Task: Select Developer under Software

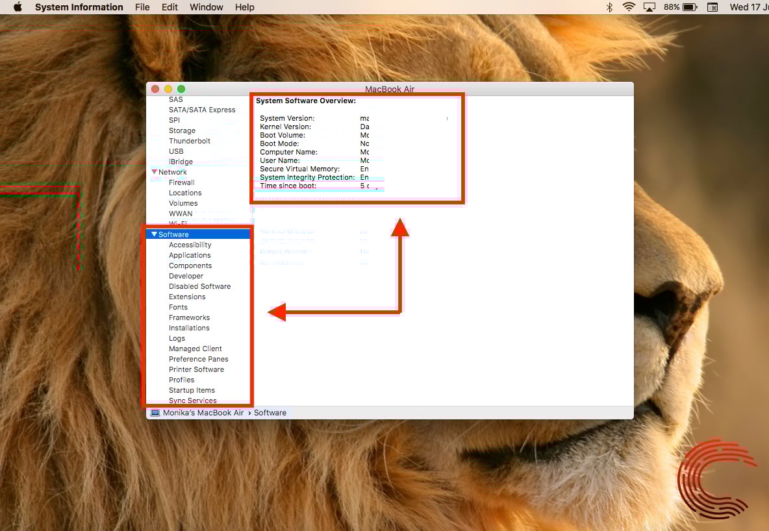Action: (x=186, y=276)
